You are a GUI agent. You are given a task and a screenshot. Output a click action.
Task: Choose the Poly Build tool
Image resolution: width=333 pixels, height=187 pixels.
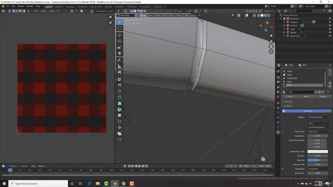[x=120, y=103]
